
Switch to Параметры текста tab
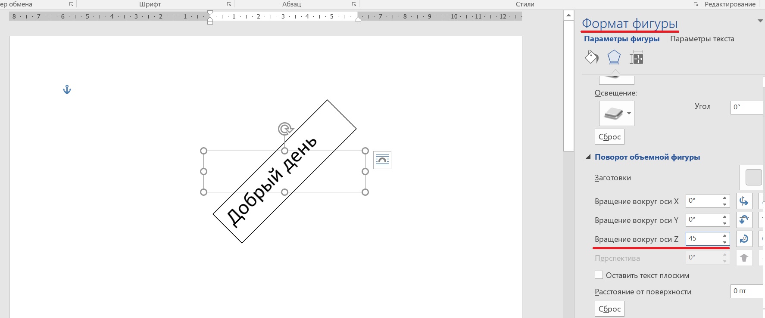coord(702,39)
